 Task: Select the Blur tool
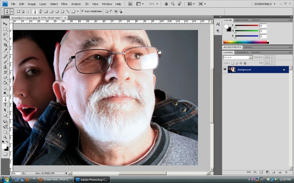(5, 88)
